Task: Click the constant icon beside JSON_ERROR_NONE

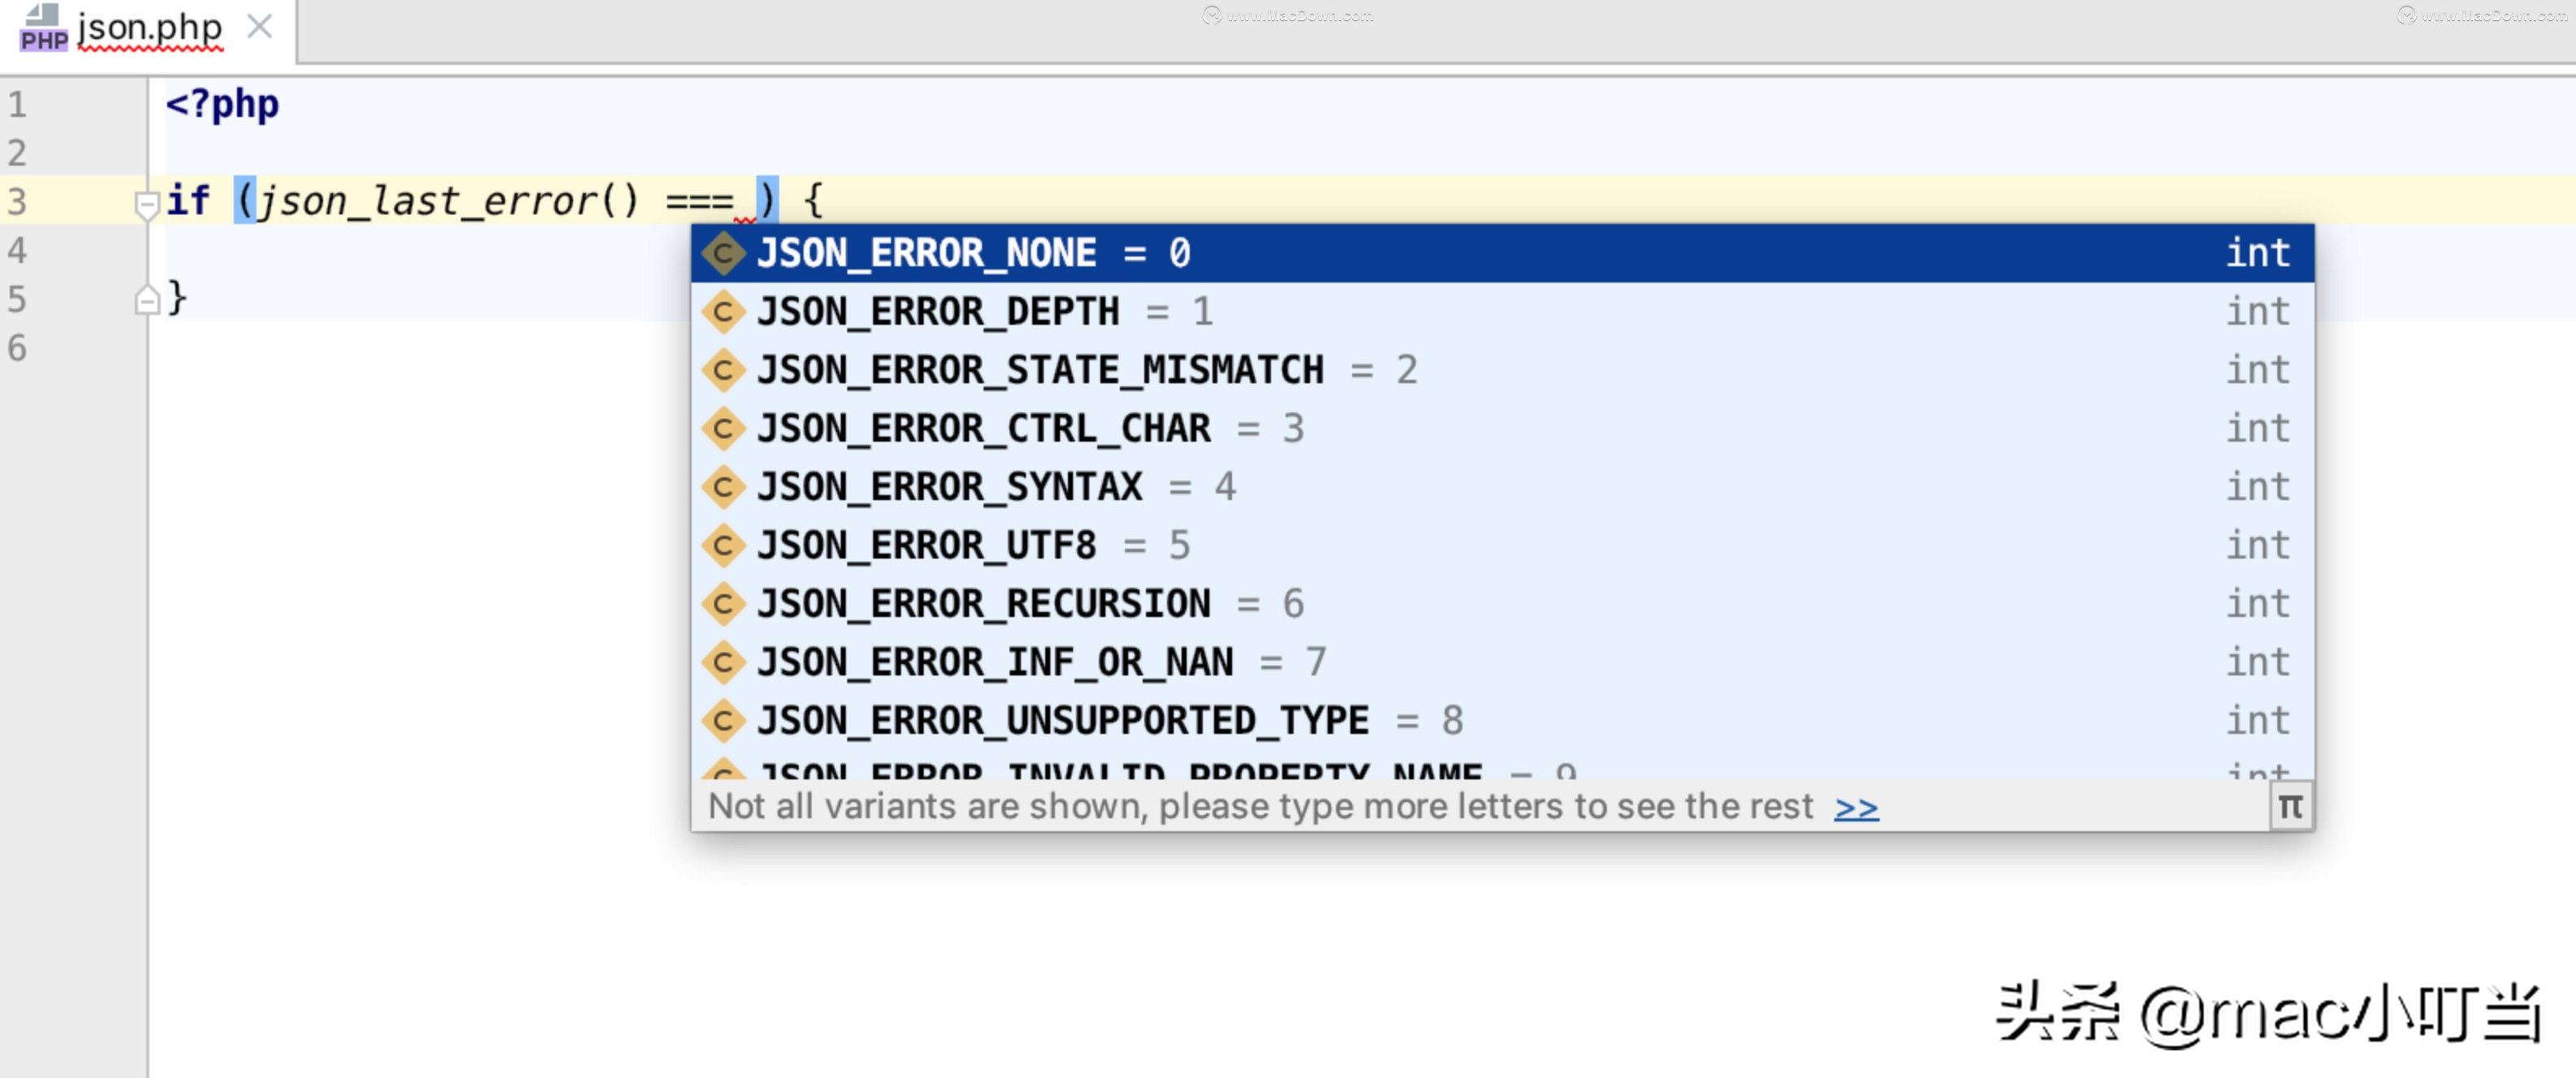Action: pos(724,253)
